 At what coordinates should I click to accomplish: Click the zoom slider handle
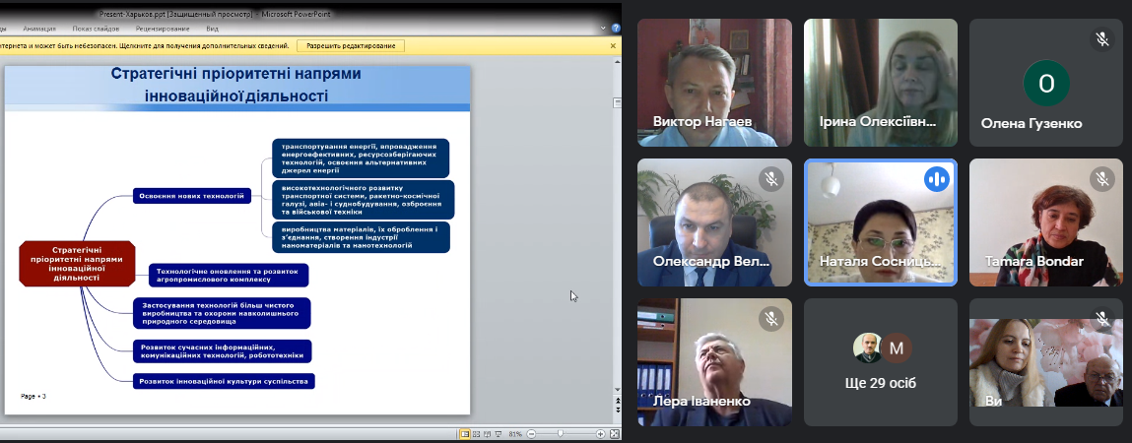561,434
